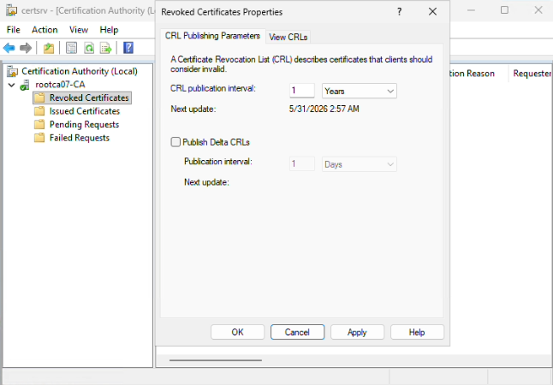
Task: Click the blue Back arrow toolbar icon
Action: pos(9,48)
